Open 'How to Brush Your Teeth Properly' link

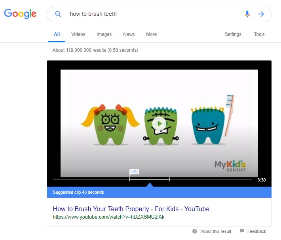[131, 209]
